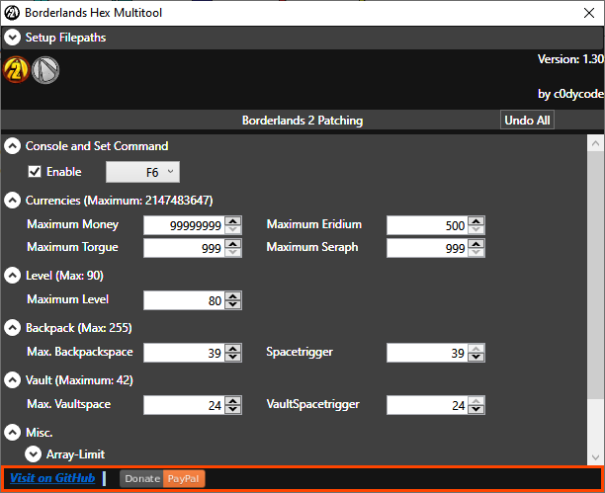Increase Maximum Money with up arrow

[233, 221]
